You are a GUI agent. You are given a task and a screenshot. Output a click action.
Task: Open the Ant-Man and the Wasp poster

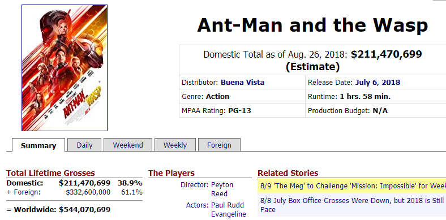coord(65,68)
